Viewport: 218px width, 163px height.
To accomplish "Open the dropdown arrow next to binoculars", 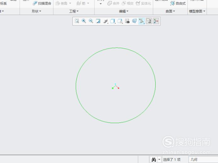I will point(159,160).
